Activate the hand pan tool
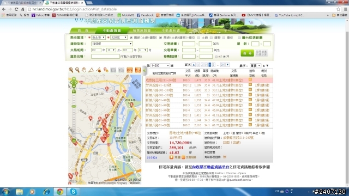The image size is (349, 196). [84, 70]
